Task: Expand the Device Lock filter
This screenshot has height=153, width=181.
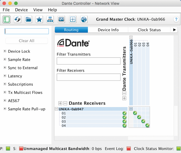Action: 5,51
